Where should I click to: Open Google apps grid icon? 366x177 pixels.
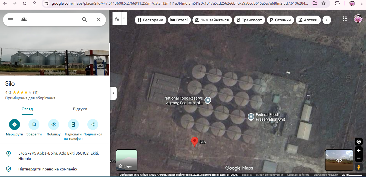pyautogui.click(x=345, y=19)
